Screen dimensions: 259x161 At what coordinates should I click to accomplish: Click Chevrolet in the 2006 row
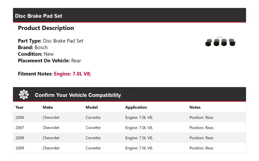point(51,117)
